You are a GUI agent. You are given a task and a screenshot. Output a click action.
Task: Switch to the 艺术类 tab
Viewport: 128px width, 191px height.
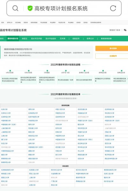point(63,39)
